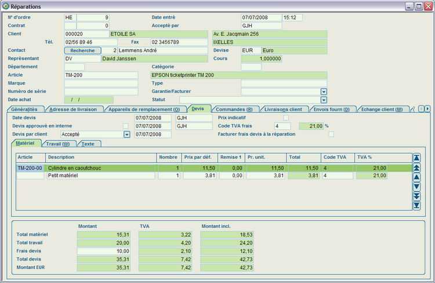Expand the Devis par client dropdown
Image resolution: width=435 pixels, height=283 pixels.
click(127, 135)
